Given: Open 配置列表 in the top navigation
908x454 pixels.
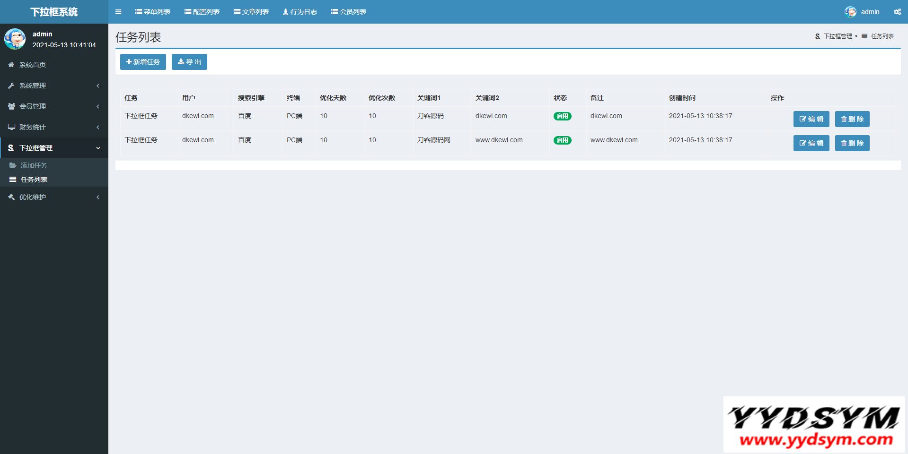Looking at the screenshot, I should (x=202, y=12).
